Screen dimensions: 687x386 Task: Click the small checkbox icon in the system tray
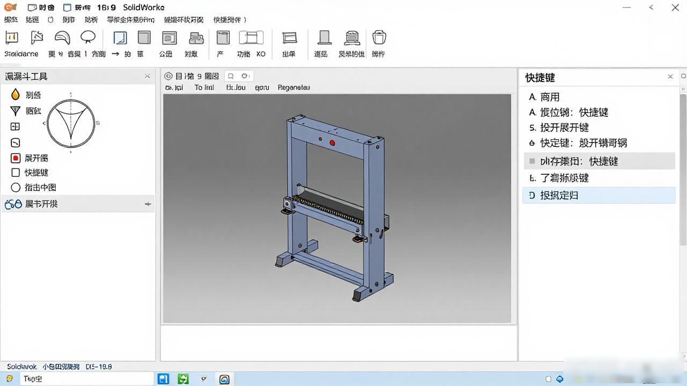pyautogui.click(x=548, y=379)
